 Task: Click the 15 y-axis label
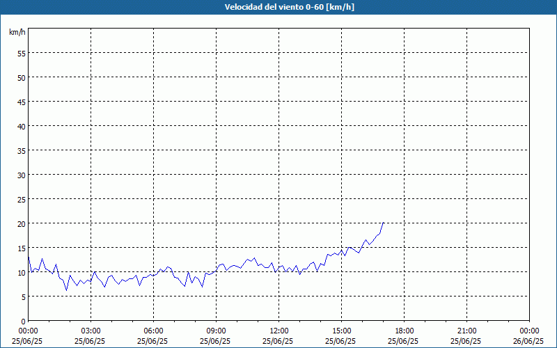[x=22, y=248]
